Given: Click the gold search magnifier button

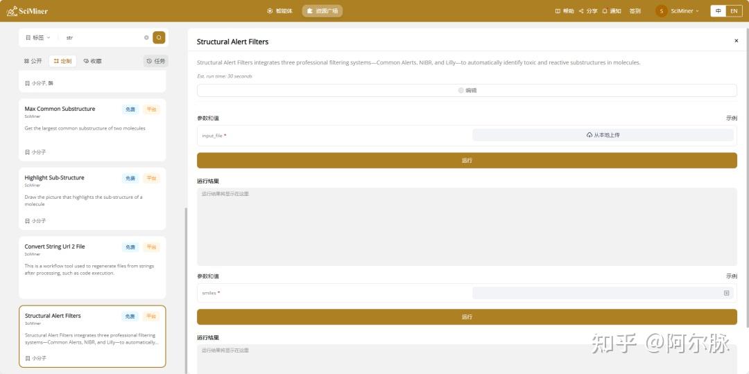Looking at the screenshot, I should click(159, 37).
